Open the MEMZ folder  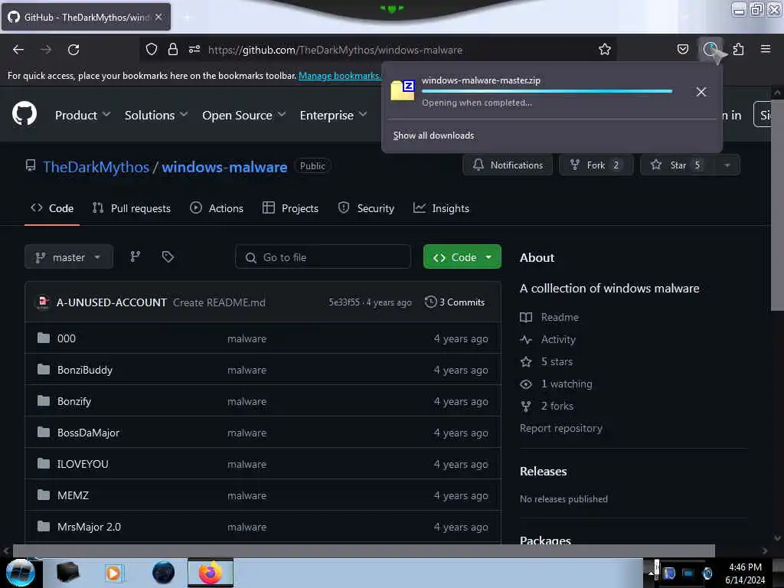point(73,495)
